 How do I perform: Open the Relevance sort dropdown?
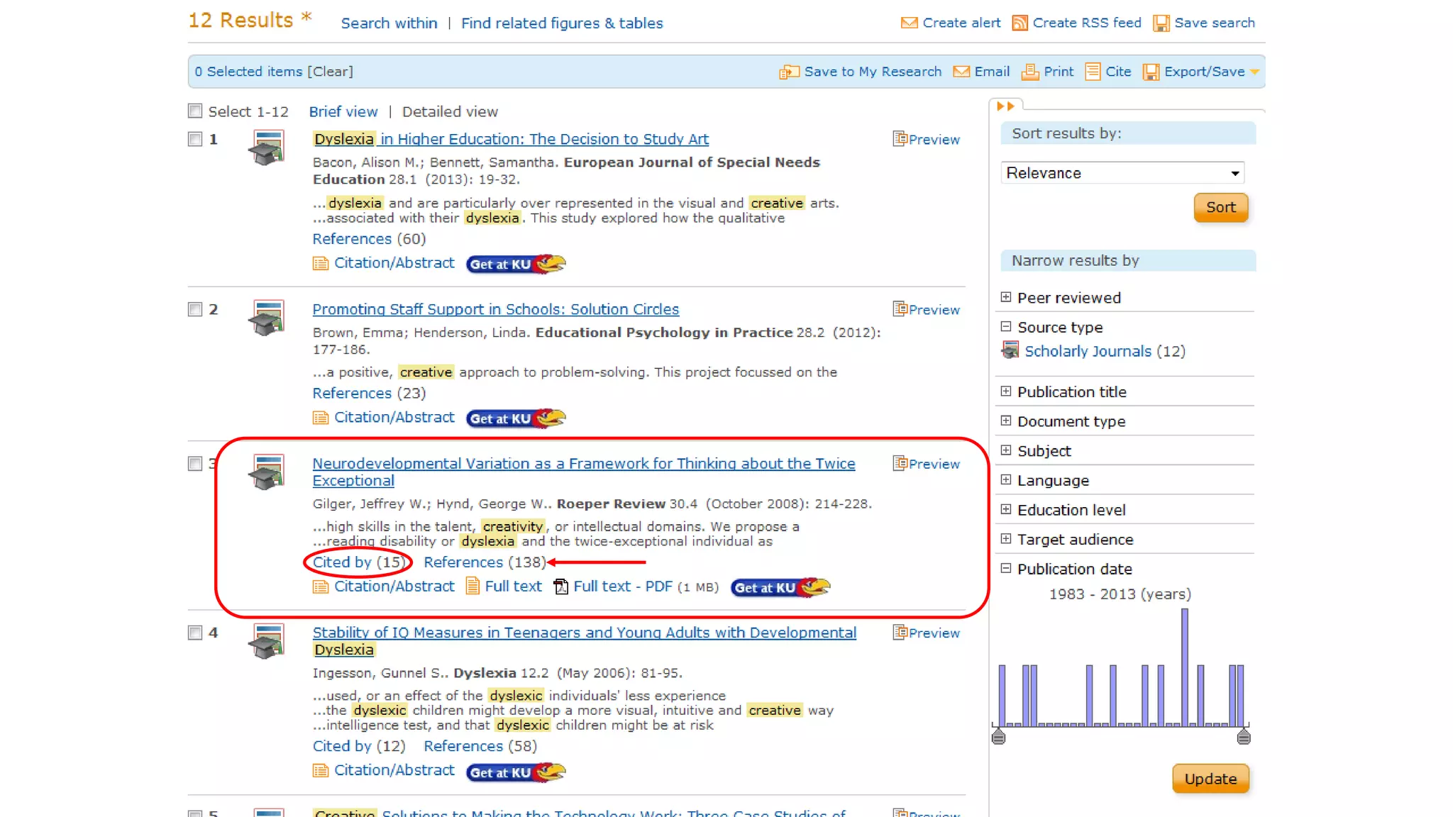pyautogui.click(x=1122, y=173)
